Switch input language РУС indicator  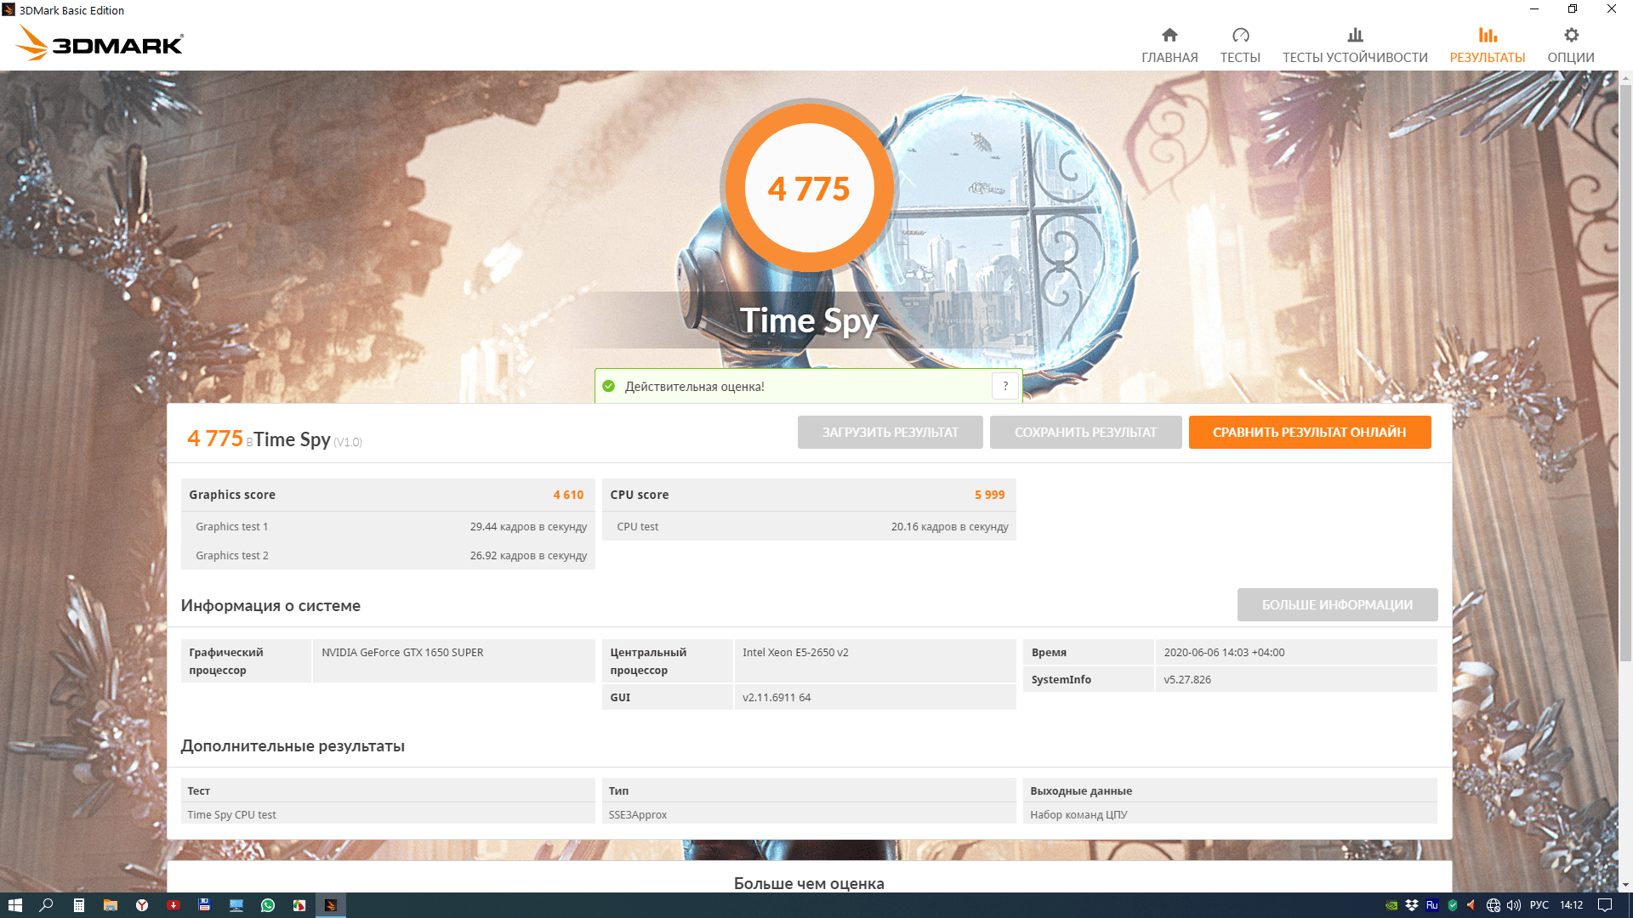click(1539, 905)
